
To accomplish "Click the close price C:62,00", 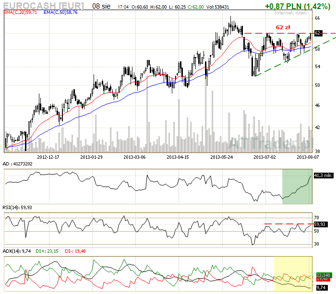I will pyautogui.click(x=196, y=7).
